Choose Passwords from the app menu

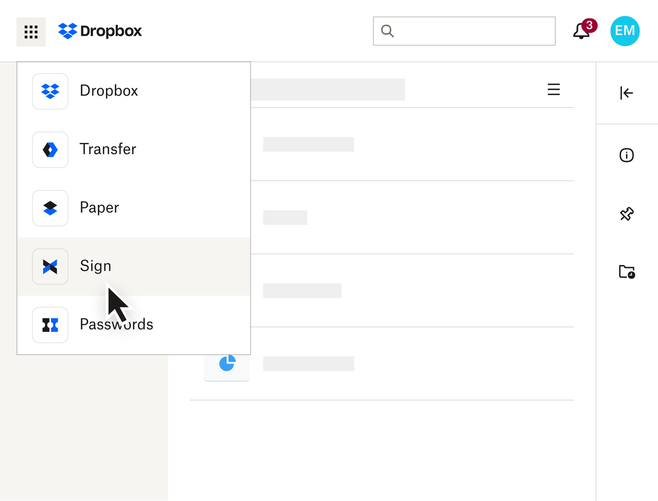coord(116,325)
